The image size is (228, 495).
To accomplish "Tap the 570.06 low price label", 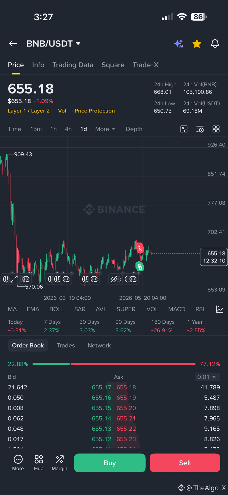I will click(34, 287).
